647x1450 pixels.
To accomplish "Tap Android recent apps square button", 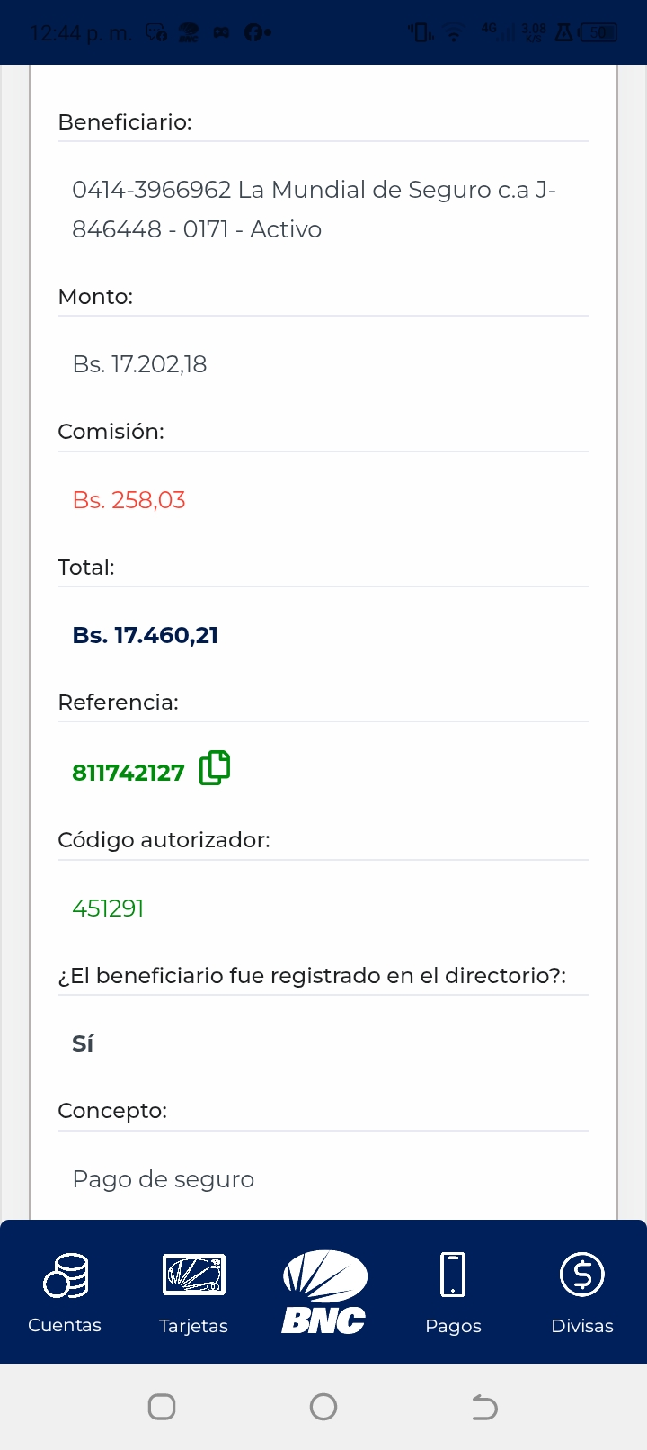I will 162,1407.
